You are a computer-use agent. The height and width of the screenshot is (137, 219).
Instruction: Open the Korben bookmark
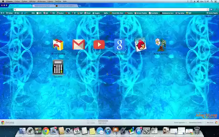coord(60,13)
